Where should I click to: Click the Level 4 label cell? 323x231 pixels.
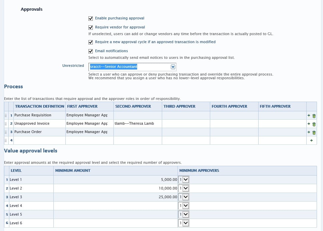tap(31, 206)
